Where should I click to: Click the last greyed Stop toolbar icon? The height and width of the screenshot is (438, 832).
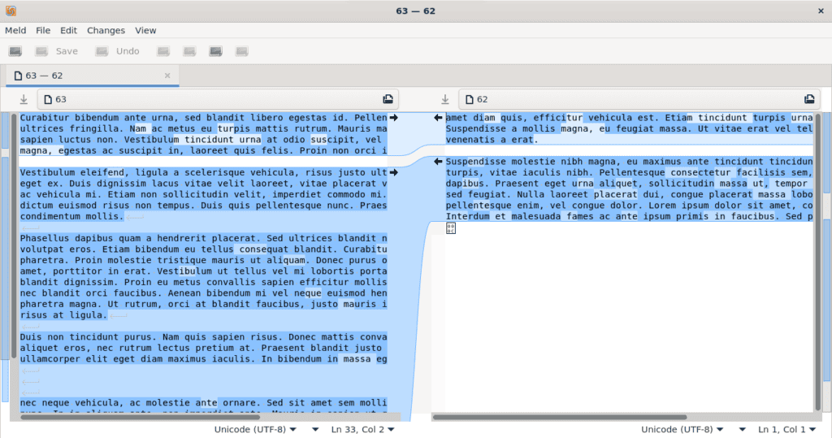(x=242, y=51)
